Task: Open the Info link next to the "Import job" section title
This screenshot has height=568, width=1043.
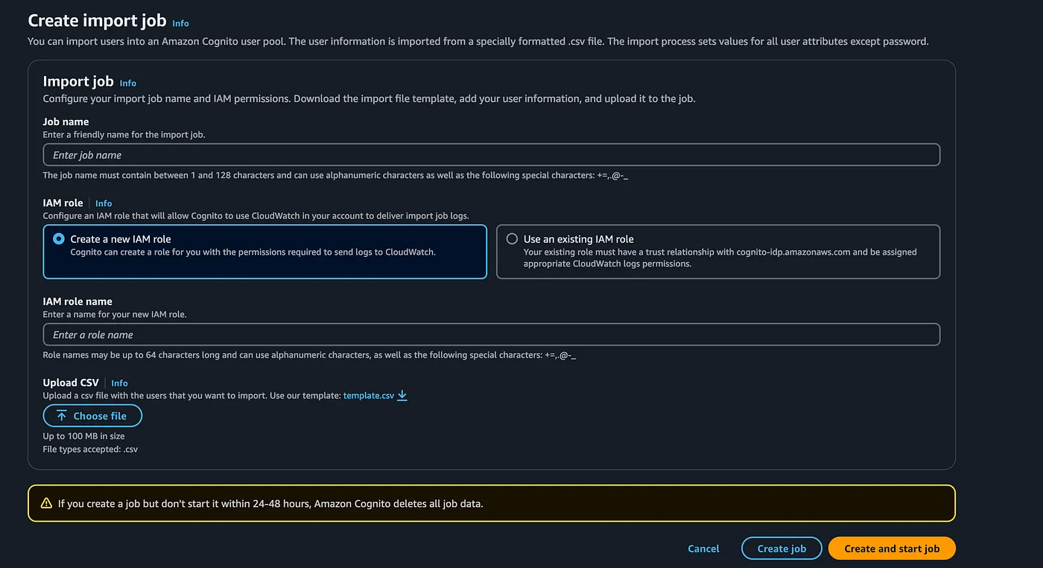Action: coord(127,83)
